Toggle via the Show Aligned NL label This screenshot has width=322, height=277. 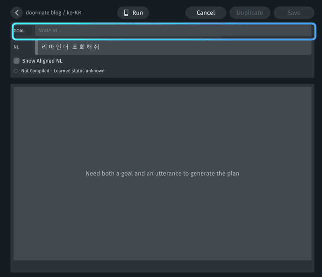click(x=42, y=61)
